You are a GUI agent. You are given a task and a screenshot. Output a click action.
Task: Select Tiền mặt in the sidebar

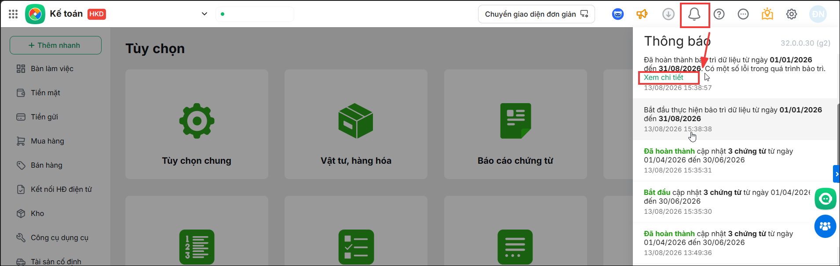[45, 93]
